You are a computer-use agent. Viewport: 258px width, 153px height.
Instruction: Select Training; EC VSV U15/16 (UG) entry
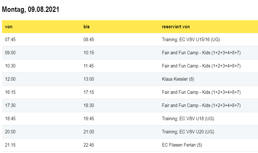point(191,40)
